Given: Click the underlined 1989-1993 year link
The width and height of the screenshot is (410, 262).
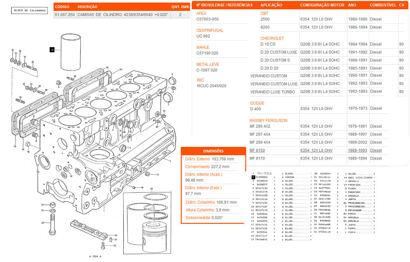Looking at the screenshot, I should click(358, 150).
